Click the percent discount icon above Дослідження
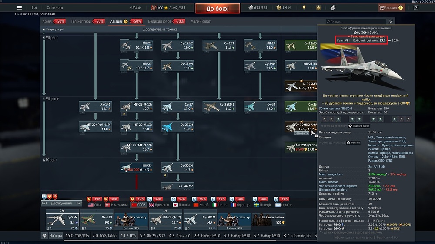 coord(55,197)
